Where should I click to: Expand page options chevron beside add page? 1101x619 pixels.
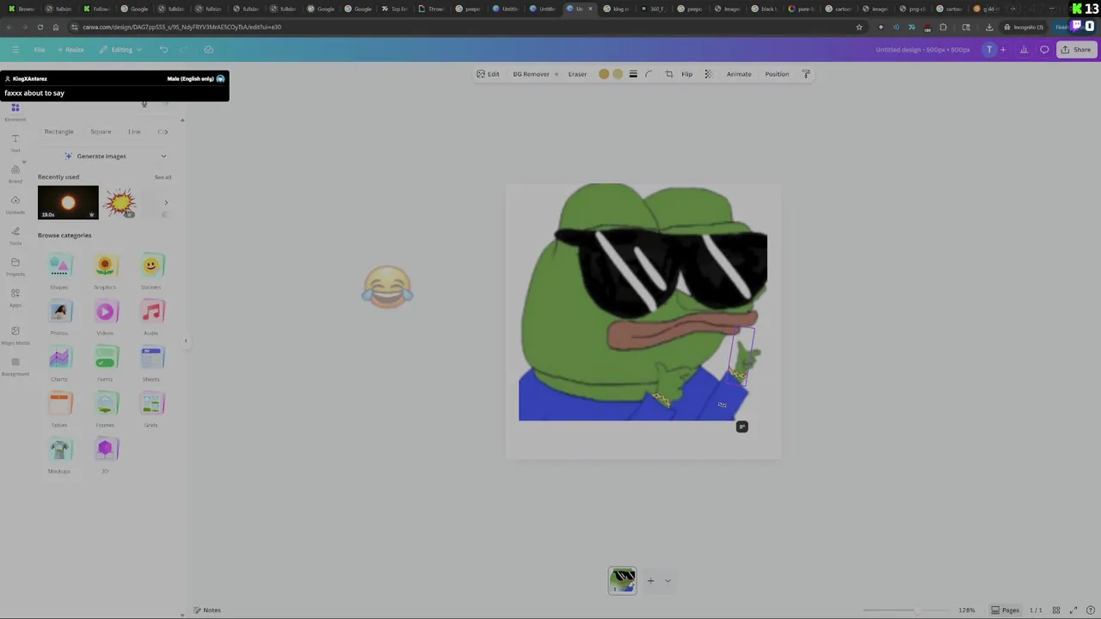tap(667, 581)
